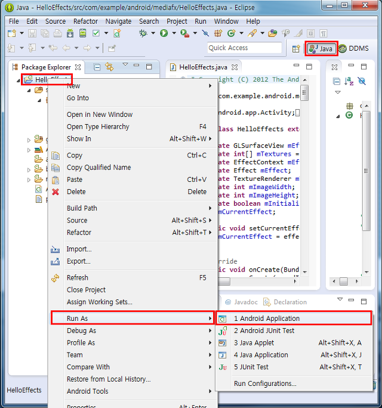This screenshot has width=382, height=408.
Task: Click the Sort alphabetically icon in Outline
Action: pos(349,82)
